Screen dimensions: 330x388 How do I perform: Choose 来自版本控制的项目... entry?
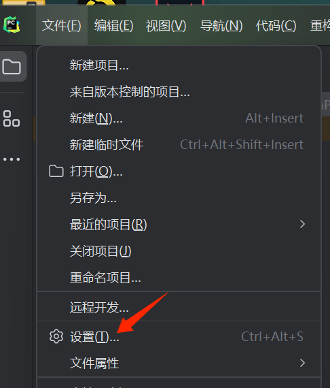coord(179,92)
